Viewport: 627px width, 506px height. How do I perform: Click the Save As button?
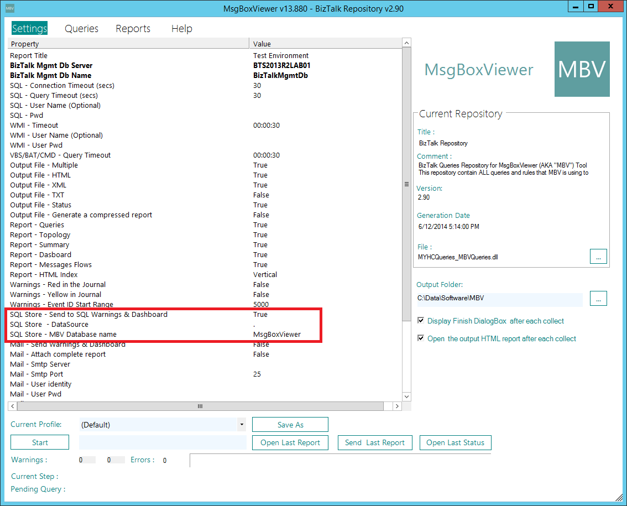click(290, 425)
